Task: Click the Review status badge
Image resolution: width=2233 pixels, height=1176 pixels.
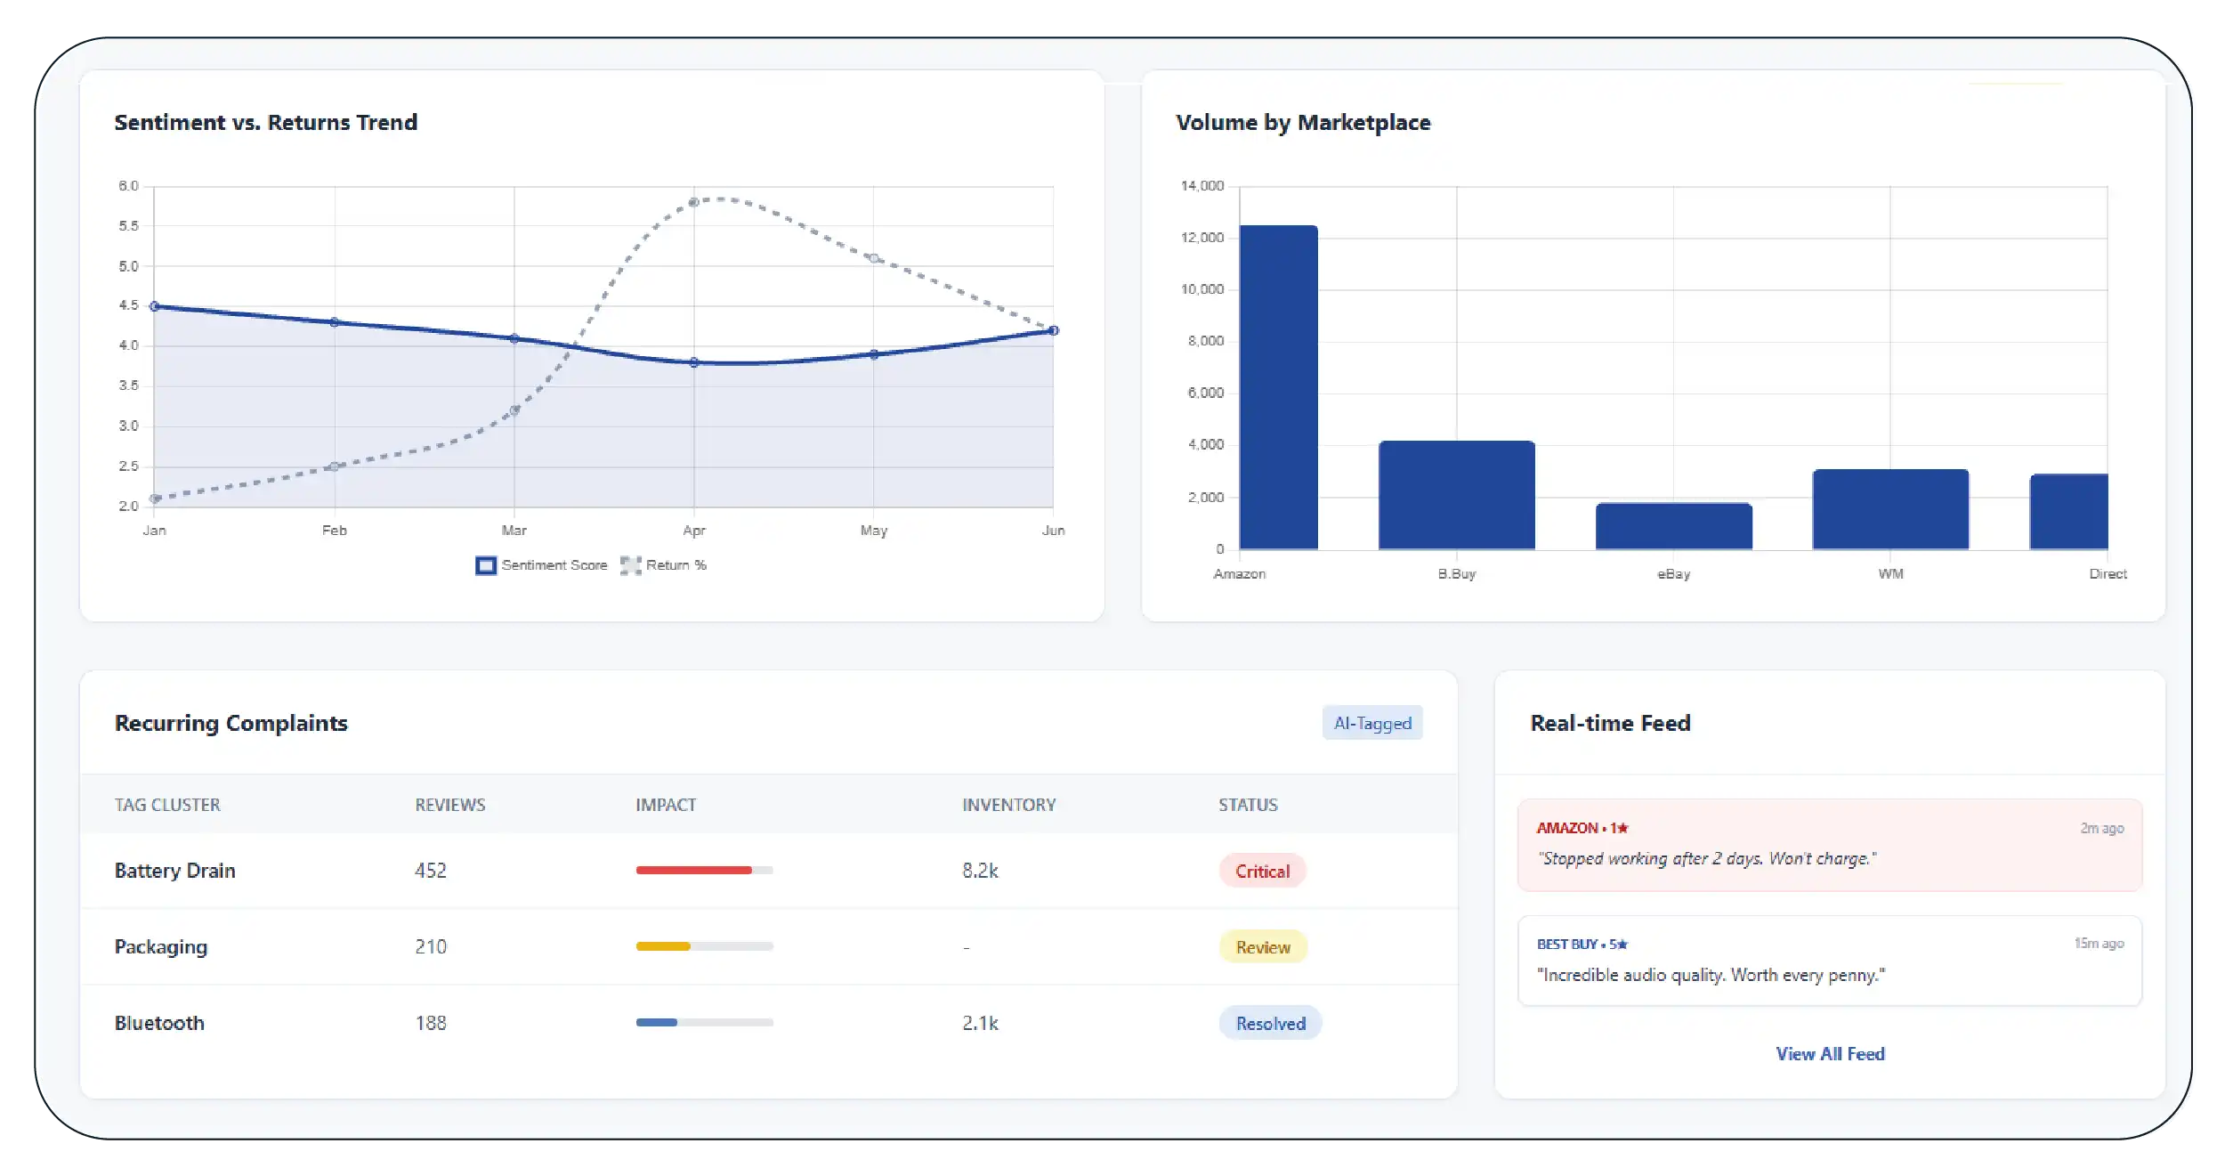Action: coord(1262,947)
